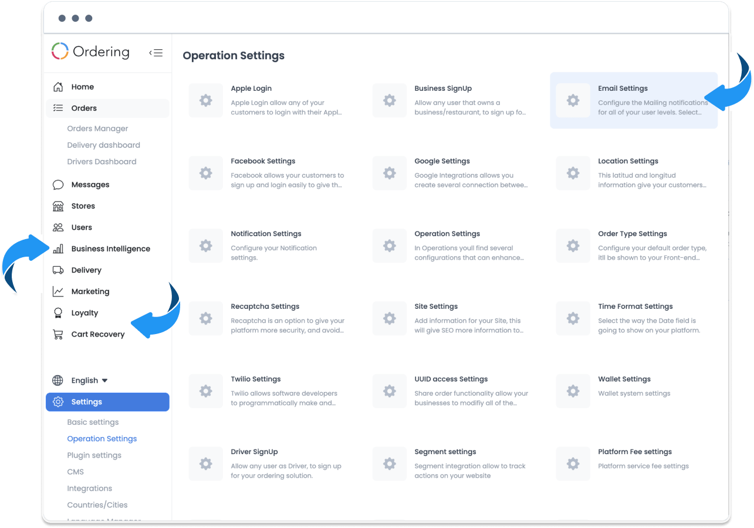Open the Site Settings card title
754x528 pixels.
tap(436, 306)
